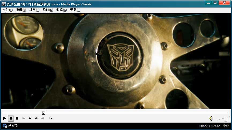Image resolution: width=232 pixels, height=130 pixels.
Task: Open the 查看(V) menu
Action: tap(21, 10)
